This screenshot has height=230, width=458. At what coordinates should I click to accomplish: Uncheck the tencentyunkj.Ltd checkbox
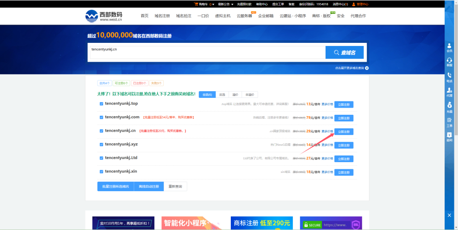point(102,158)
